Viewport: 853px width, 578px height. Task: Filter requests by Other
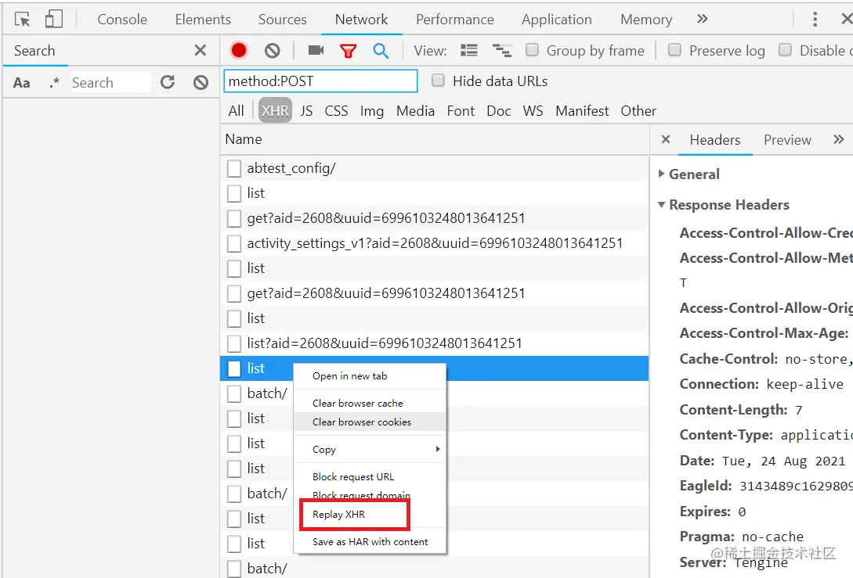(x=638, y=111)
